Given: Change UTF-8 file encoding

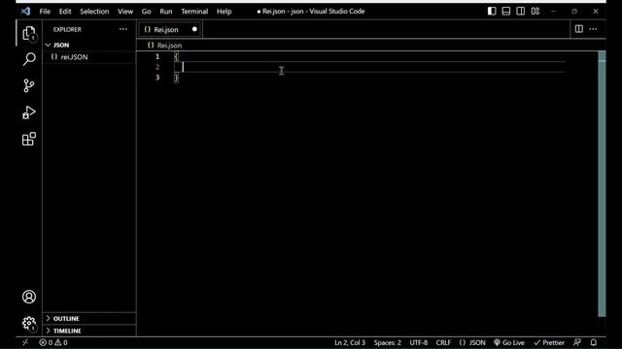Looking at the screenshot, I should point(419,342).
